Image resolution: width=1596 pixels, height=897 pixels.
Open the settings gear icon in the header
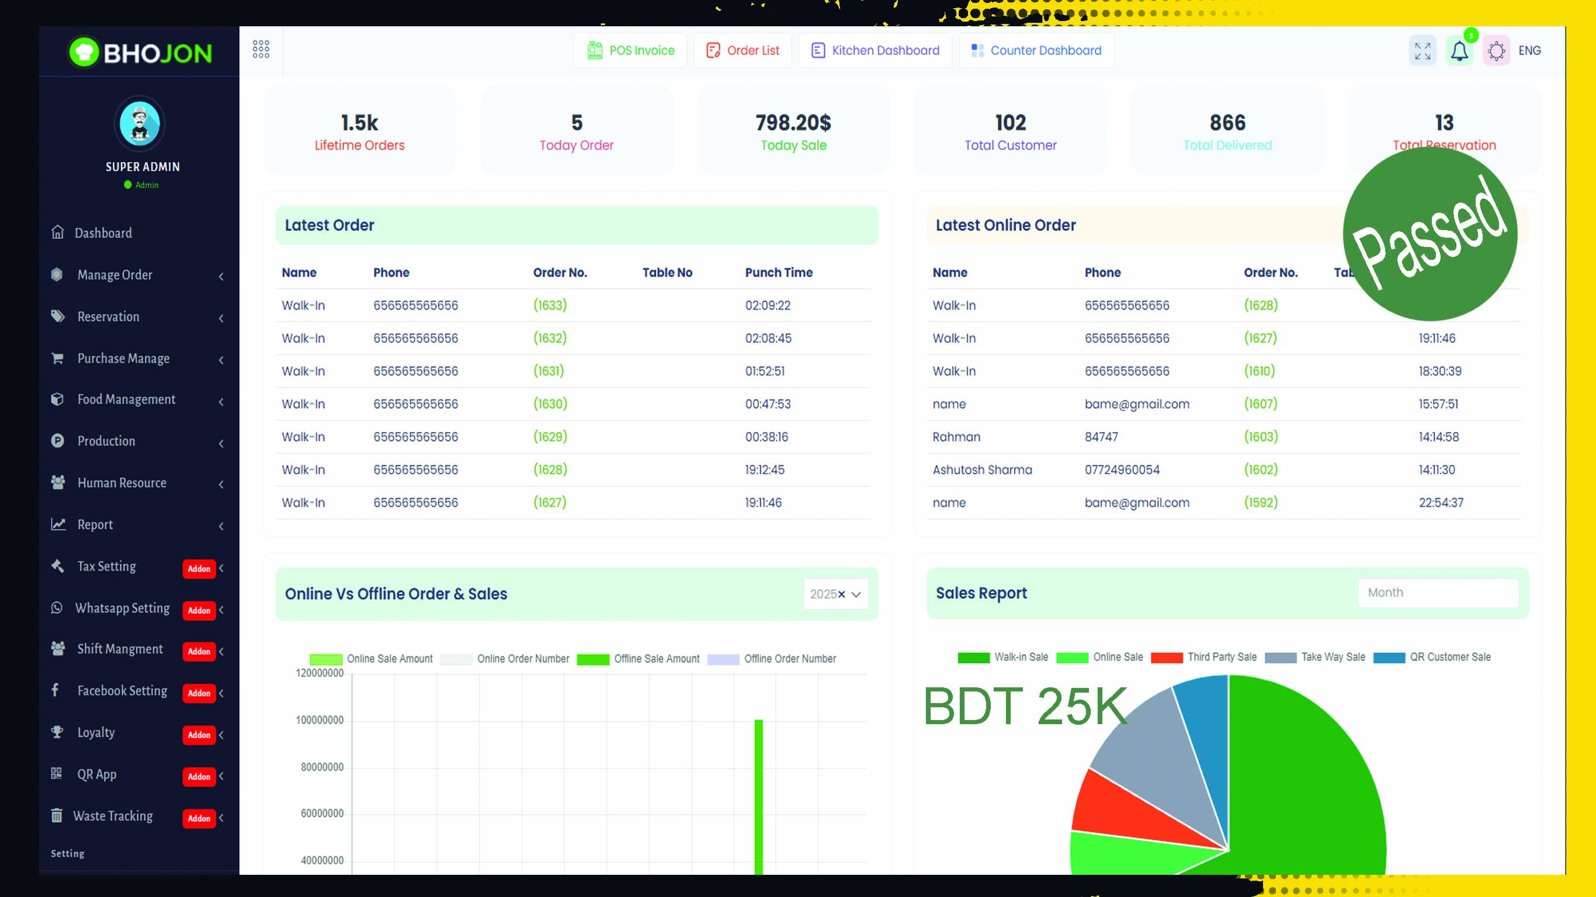1496,51
